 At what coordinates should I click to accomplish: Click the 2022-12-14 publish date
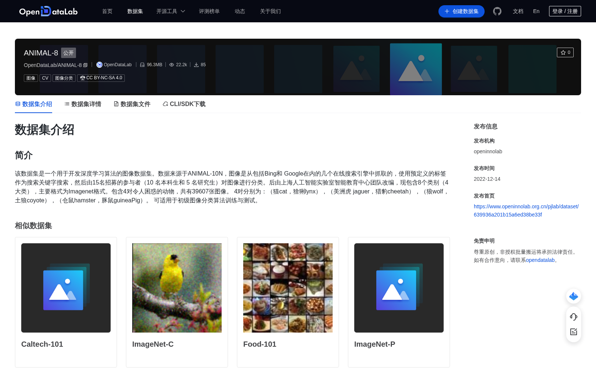(487, 179)
